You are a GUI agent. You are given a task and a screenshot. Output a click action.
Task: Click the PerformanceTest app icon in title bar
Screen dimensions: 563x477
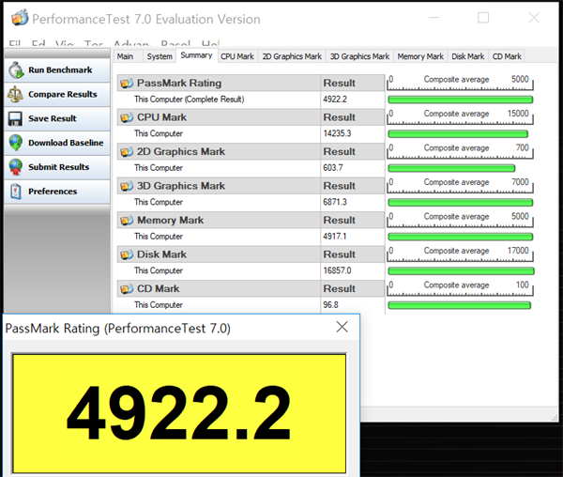20,18
